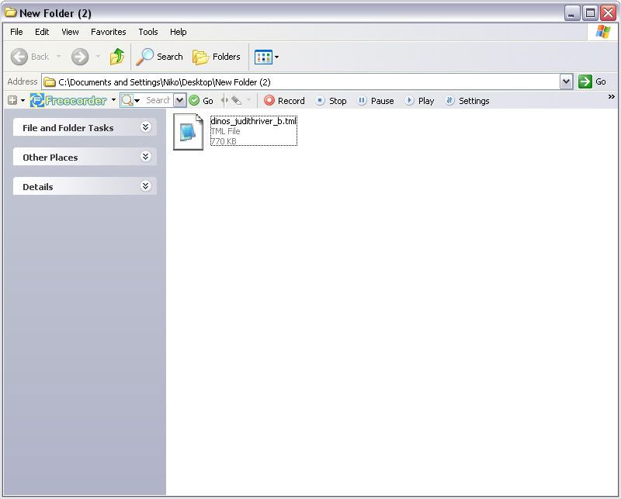The height and width of the screenshot is (499, 621).
Task: Click the Freecorder search text box
Action: [x=158, y=100]
